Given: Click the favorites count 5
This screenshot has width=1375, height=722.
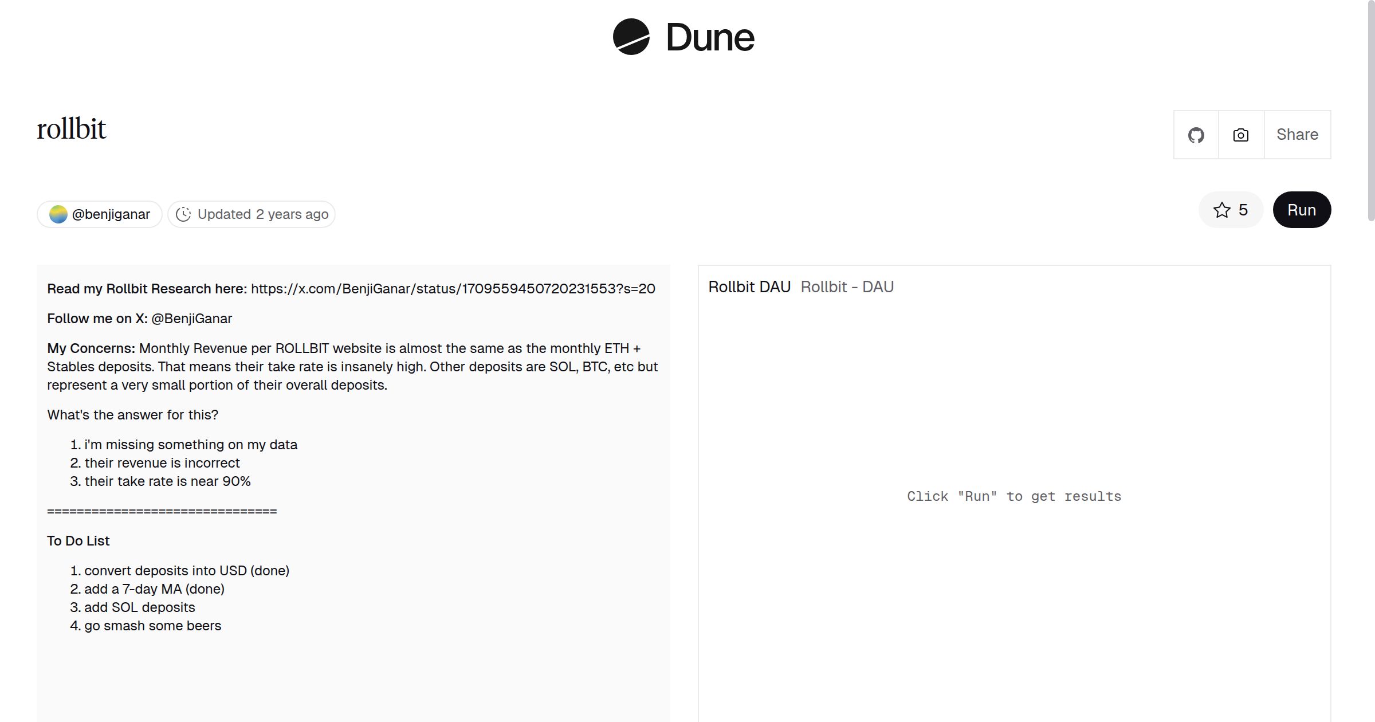Looking at the screenshot, I should point(1243,210).
